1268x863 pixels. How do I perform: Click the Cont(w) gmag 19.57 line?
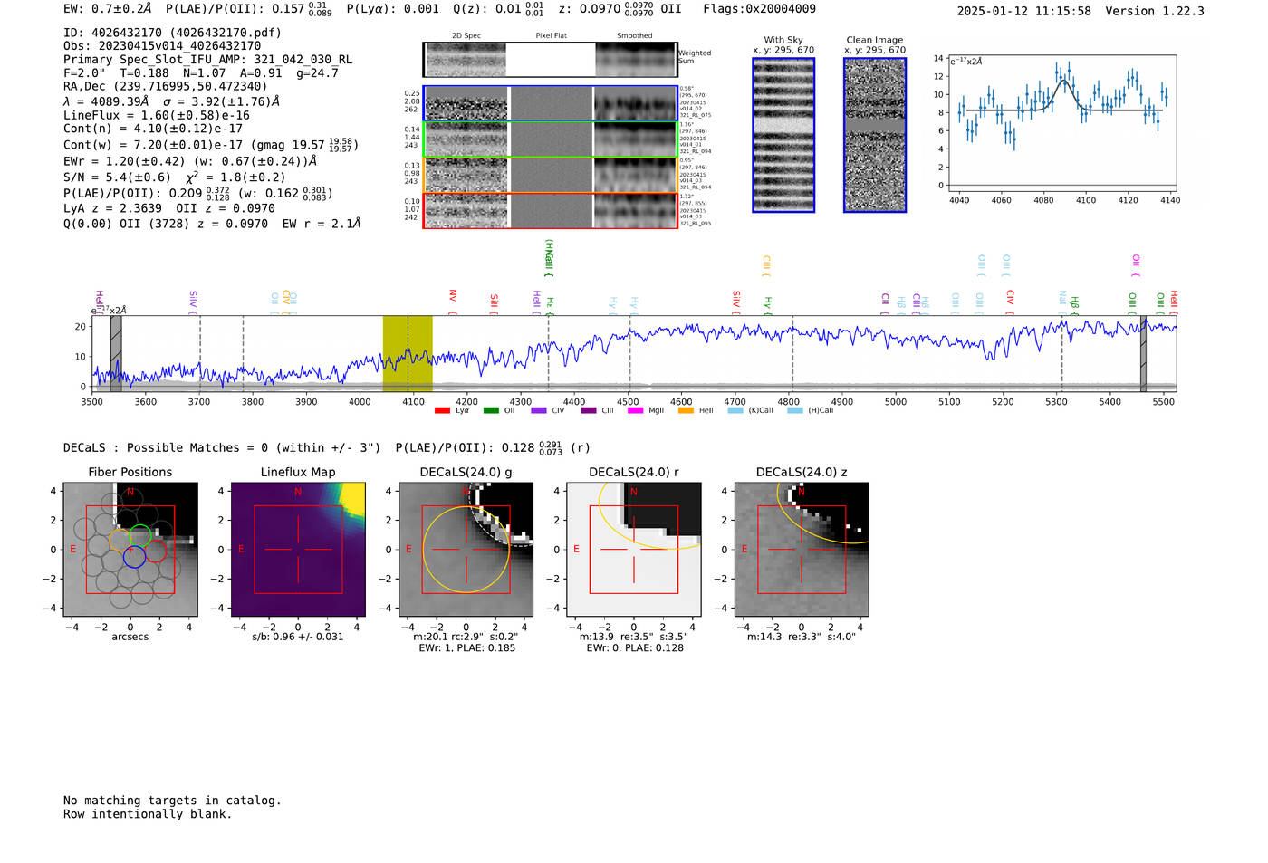pos(211,144)
